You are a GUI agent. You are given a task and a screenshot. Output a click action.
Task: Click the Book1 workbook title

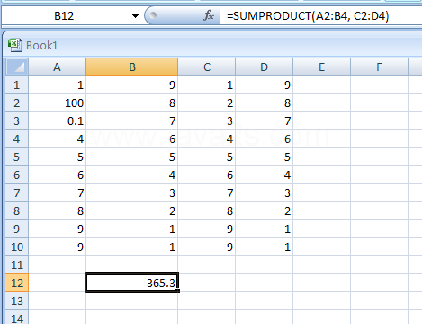pyautogui.click(x=42, y=46)
